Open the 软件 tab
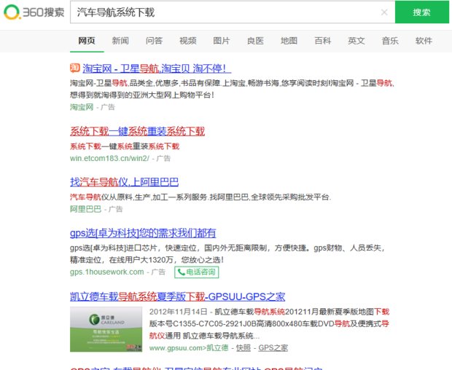 [424, 41]
